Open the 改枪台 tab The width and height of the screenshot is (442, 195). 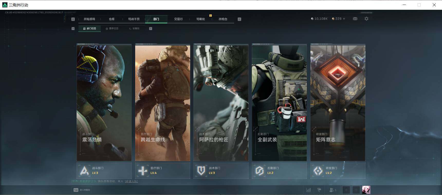[223, 19]
